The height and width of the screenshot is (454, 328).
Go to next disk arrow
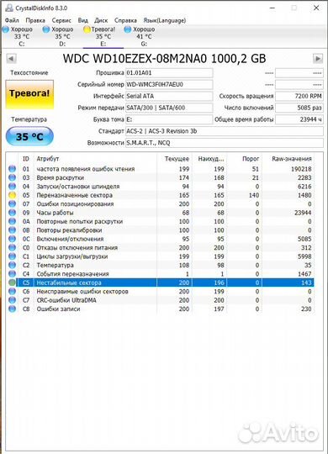pos(318,59)
